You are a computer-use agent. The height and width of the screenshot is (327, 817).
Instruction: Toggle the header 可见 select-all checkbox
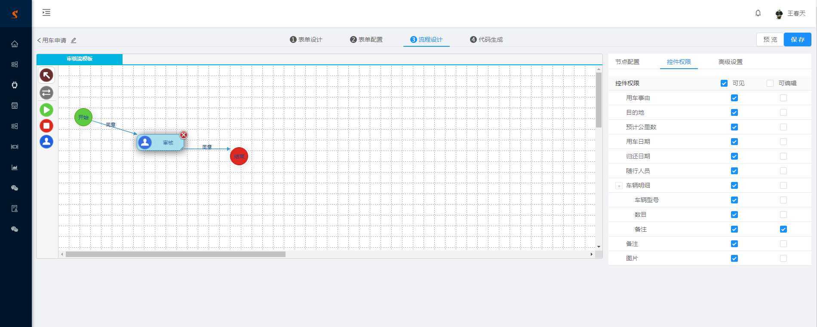724,83
